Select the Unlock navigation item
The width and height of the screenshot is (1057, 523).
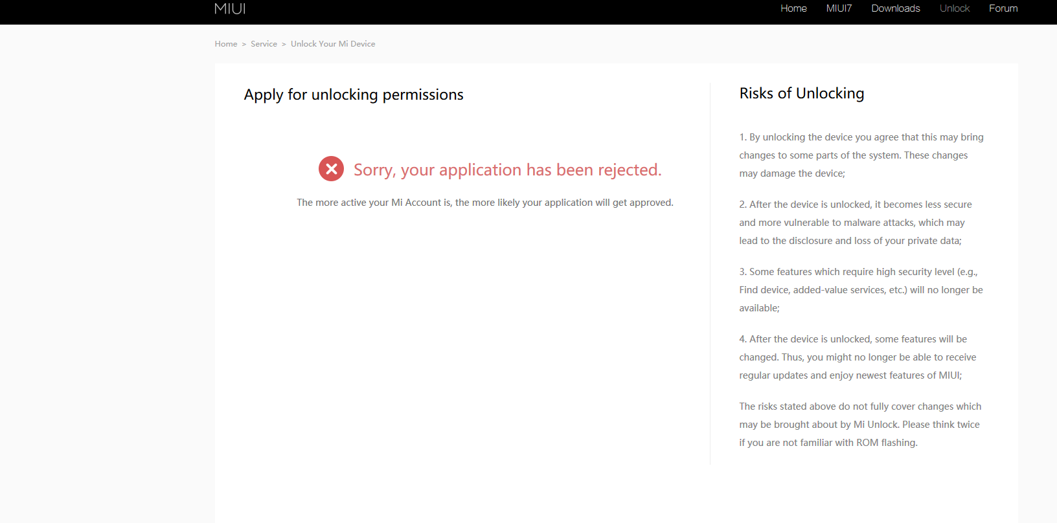coord(954,8)
